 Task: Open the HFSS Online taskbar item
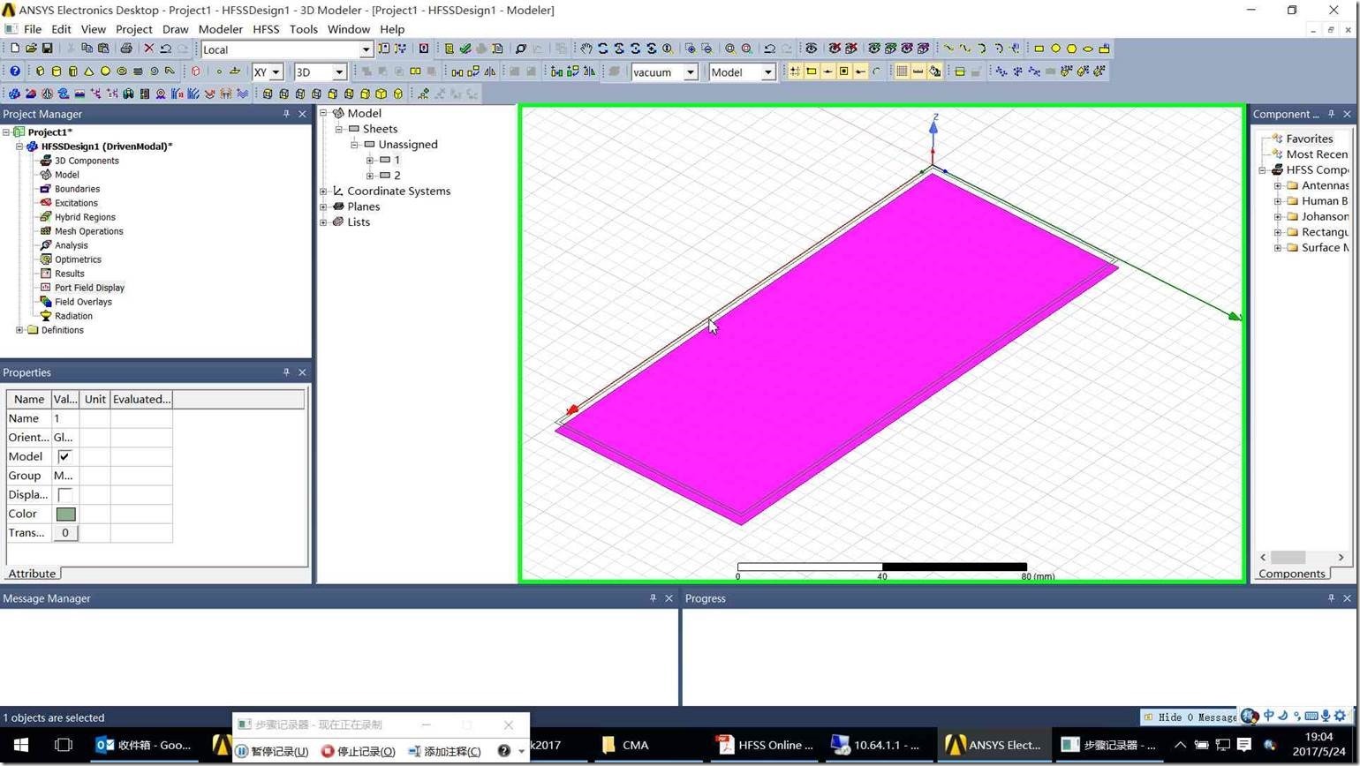765,745
